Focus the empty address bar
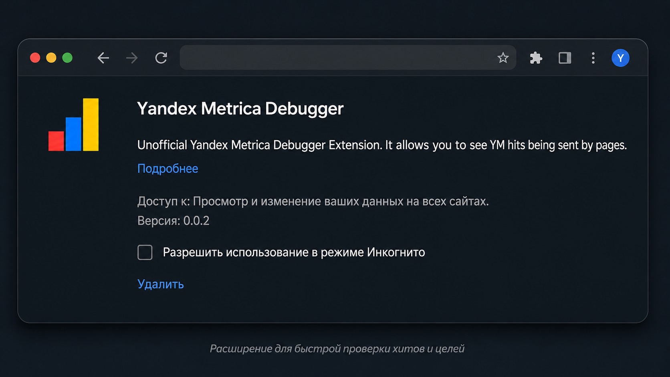The image size is (670, 377). tap(348, 58)
